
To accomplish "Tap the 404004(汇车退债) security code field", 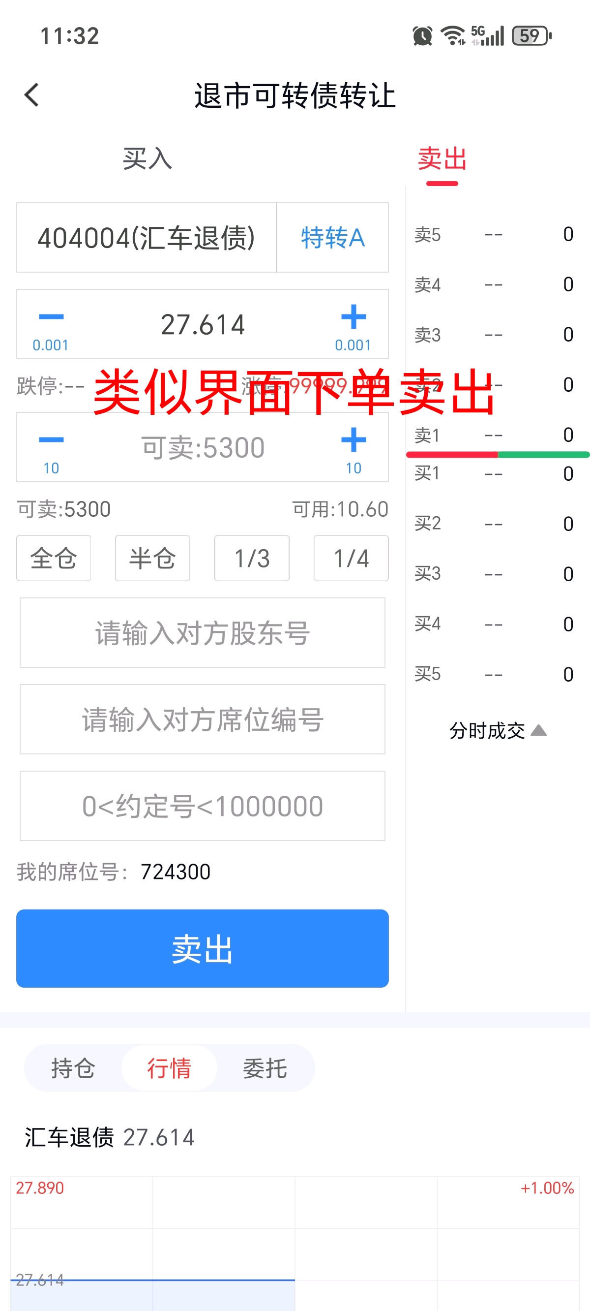I will 147,238.
